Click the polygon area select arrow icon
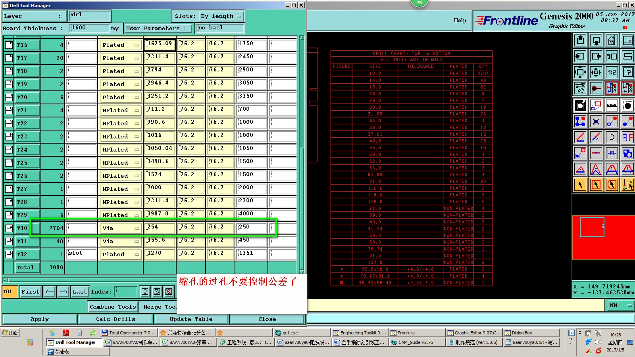 612,185
